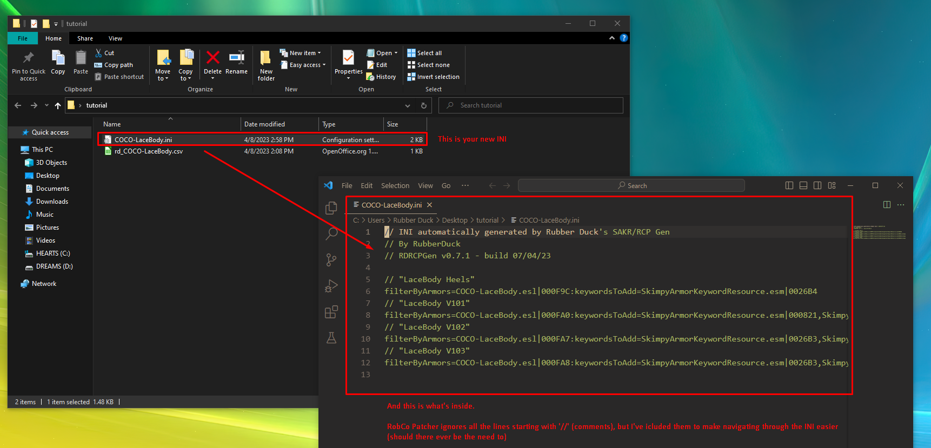931x448 pixels.
Task: Open the Testing flask view in VS Code
Action: point(331,338)
